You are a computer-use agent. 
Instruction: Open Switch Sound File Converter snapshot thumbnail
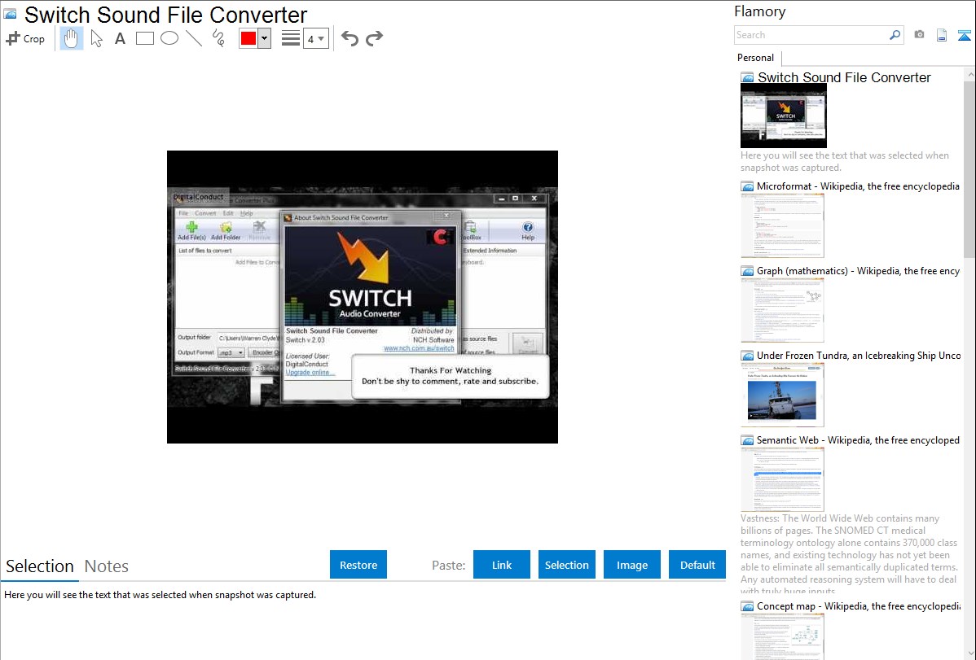point(783,116)
